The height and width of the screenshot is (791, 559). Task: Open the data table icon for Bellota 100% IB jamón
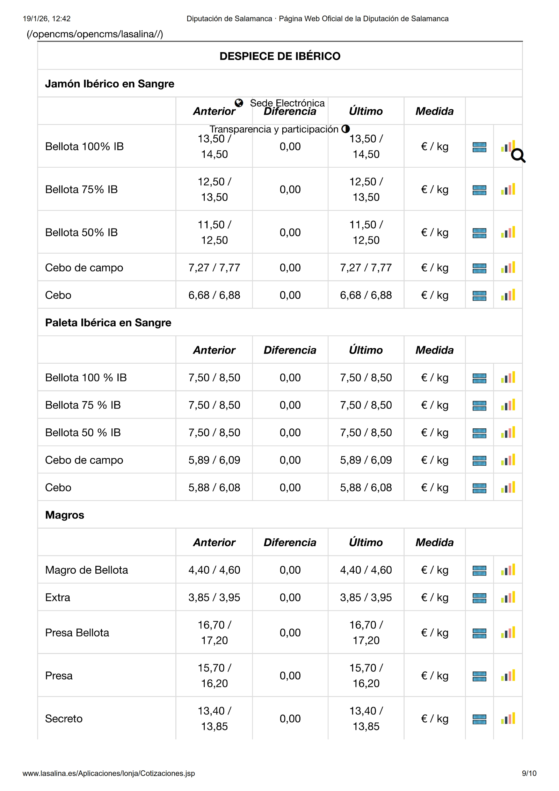coord(479,147)
